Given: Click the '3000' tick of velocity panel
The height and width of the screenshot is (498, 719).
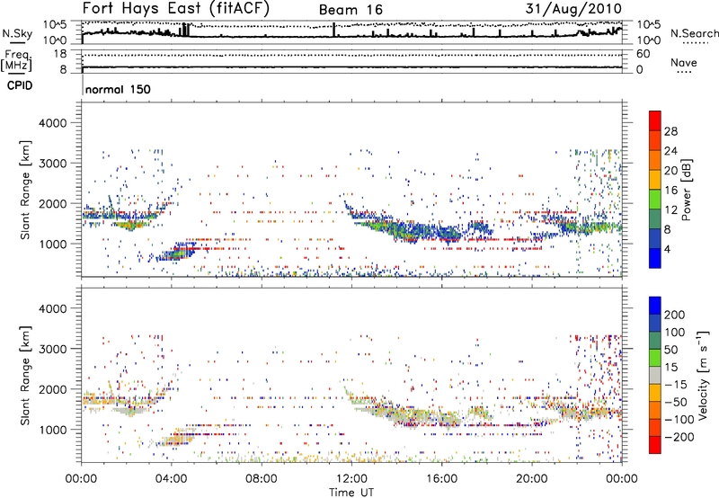Looking at the screenshot, I should point(52,349).
